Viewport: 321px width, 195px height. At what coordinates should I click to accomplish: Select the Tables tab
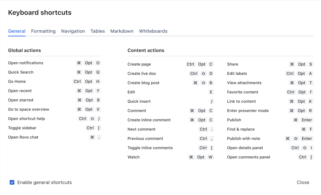click(98, 31)
